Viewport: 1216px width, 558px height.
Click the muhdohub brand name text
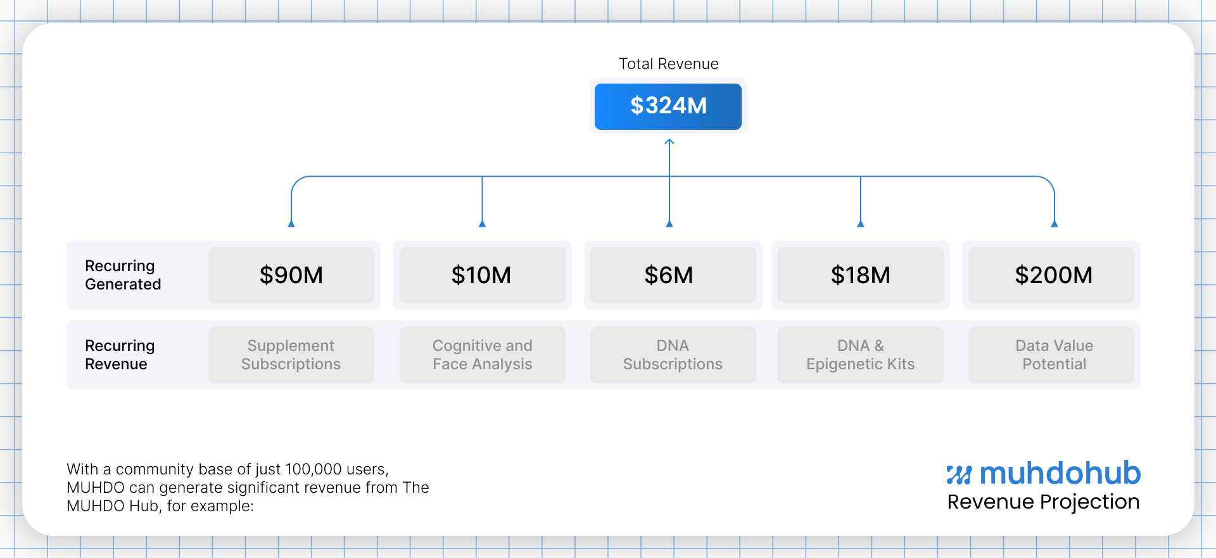pyautogui.click(x=1060, y=474)
